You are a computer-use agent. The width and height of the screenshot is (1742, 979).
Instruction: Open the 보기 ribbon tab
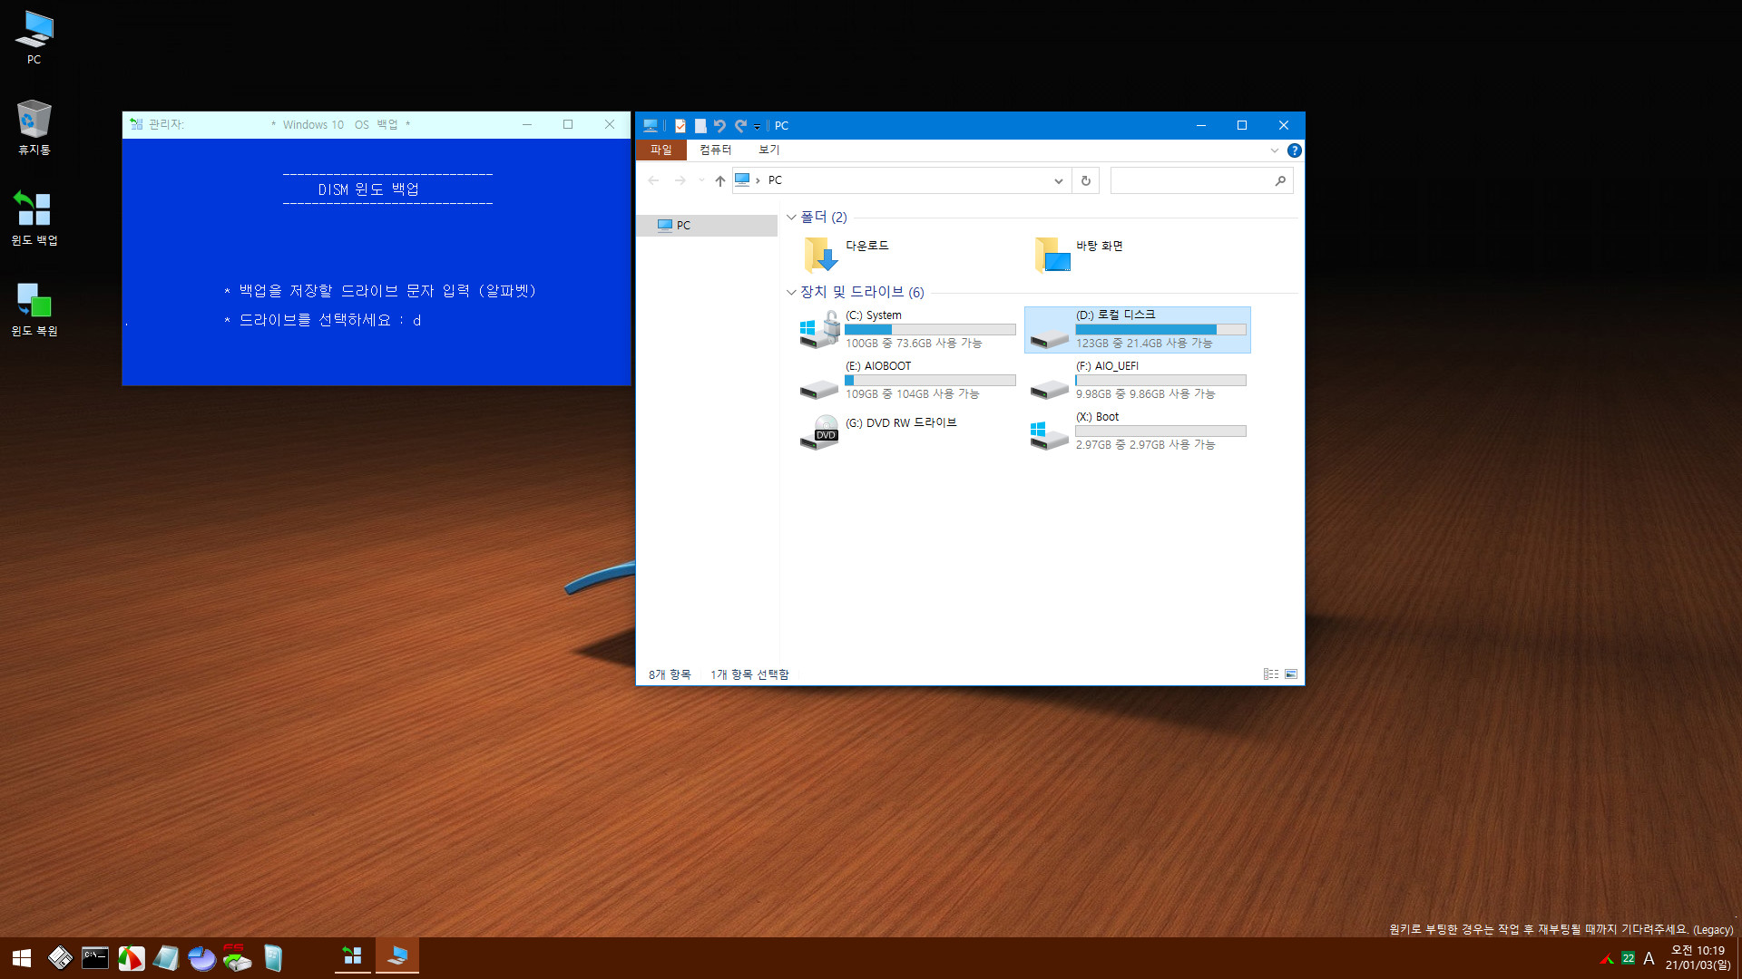769,150
